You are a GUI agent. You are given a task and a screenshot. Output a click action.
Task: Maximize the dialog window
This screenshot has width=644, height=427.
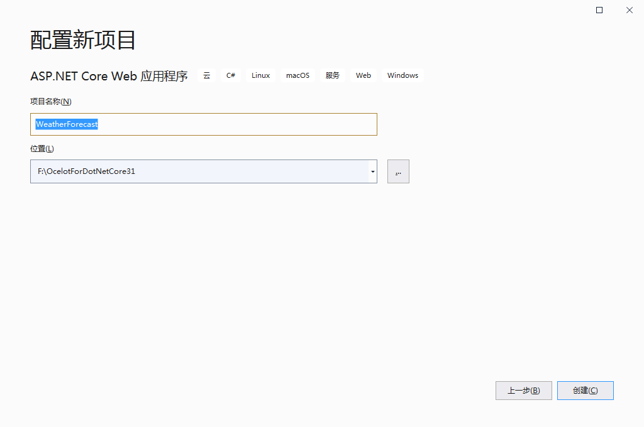pyautogui.click(x=599, y=10)
